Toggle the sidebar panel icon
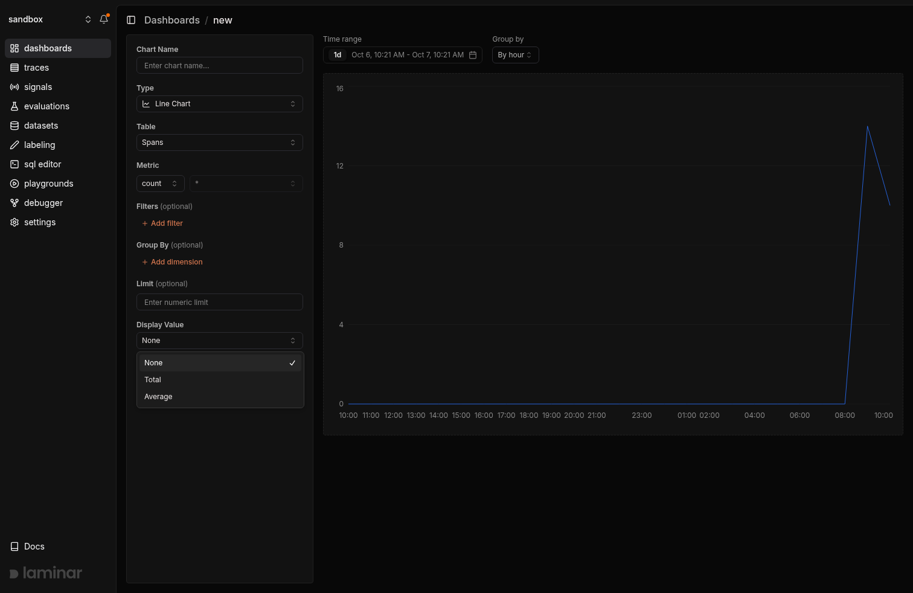 [x=131, y=20]
